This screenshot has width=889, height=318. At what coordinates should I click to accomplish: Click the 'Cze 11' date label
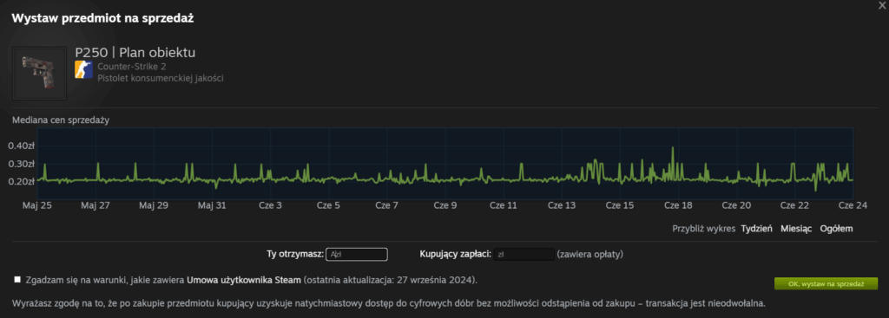504,205
